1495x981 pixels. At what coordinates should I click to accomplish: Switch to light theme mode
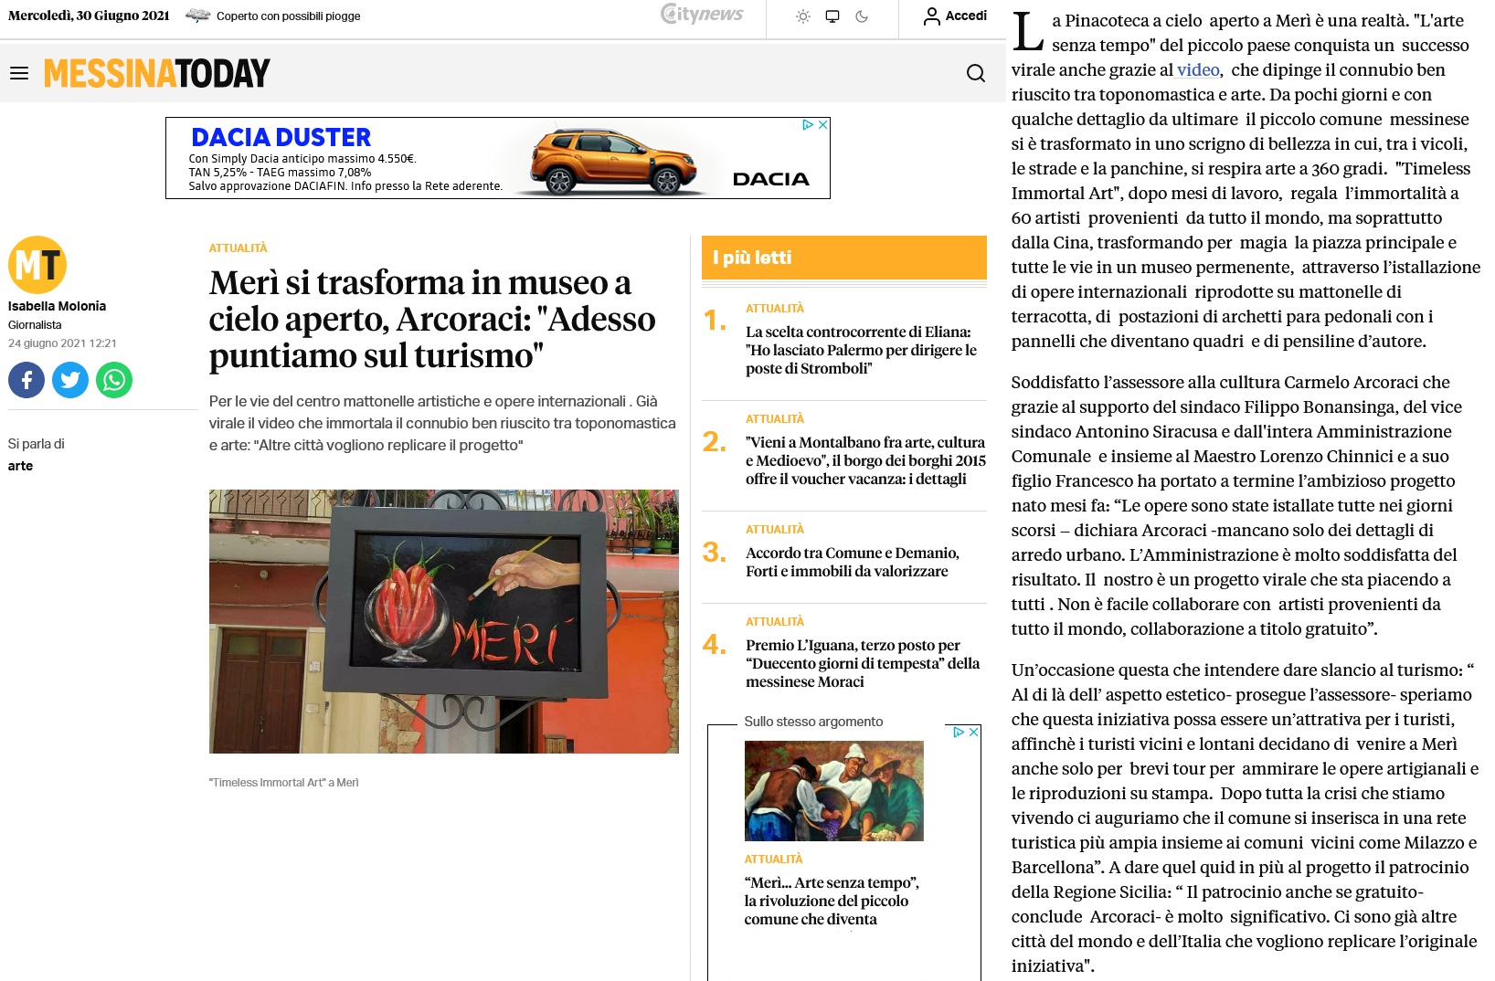point(803,16)
